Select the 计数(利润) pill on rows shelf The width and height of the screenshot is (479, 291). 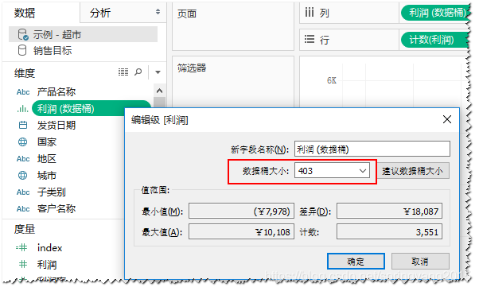(434, 40)
